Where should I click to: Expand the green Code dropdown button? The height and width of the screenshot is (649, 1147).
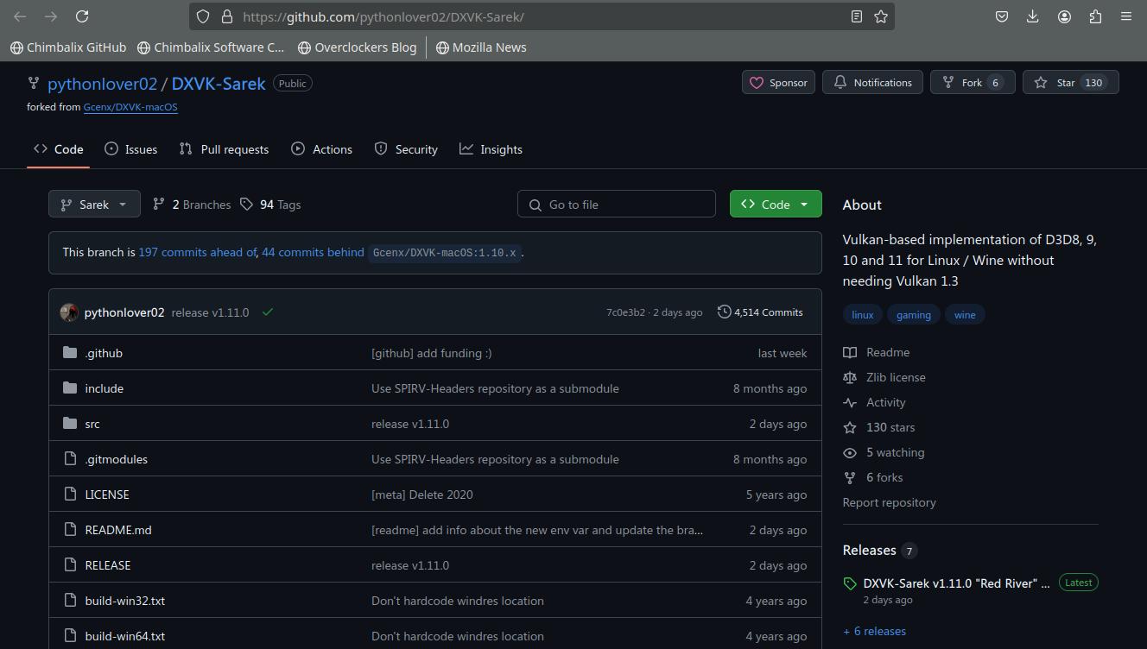coord(775,205)
